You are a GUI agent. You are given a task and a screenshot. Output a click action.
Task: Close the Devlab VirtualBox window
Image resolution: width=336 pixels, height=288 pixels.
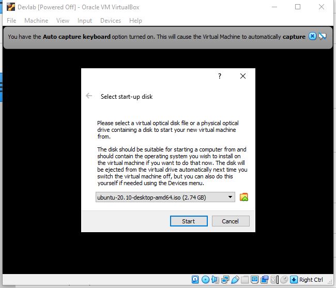pos(321,7)
